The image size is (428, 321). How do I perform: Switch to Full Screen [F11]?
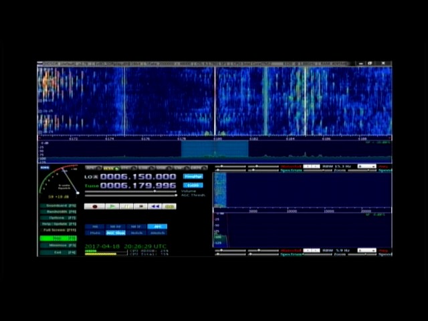58,230
